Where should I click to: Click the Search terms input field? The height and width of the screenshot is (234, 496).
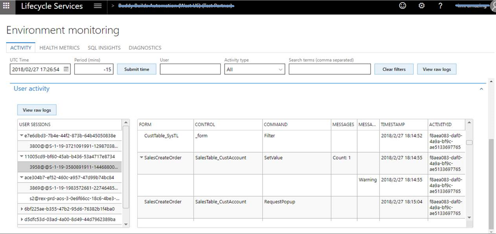pyautogui.click(x=329, y=69)
